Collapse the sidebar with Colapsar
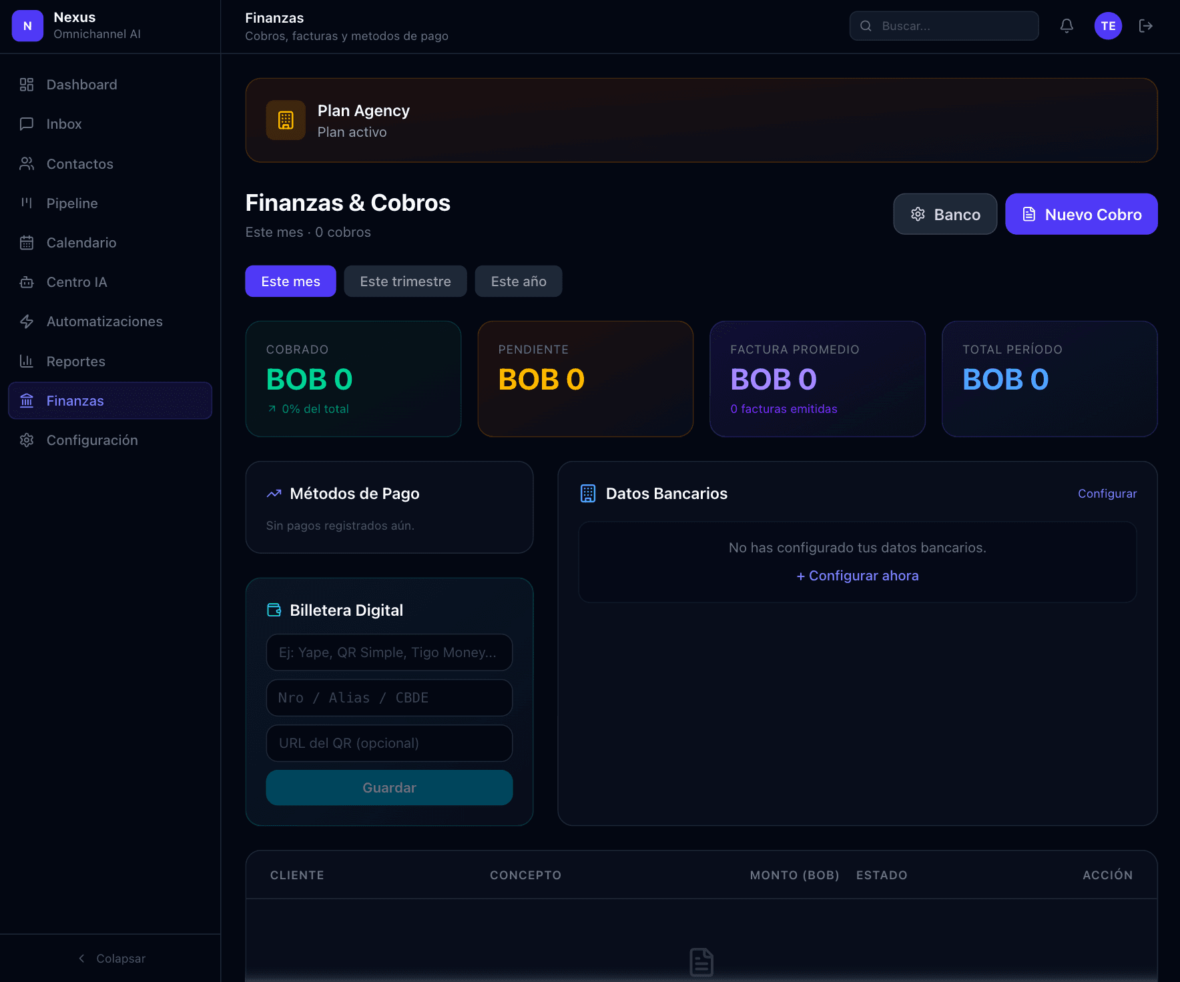 point(111,959)
